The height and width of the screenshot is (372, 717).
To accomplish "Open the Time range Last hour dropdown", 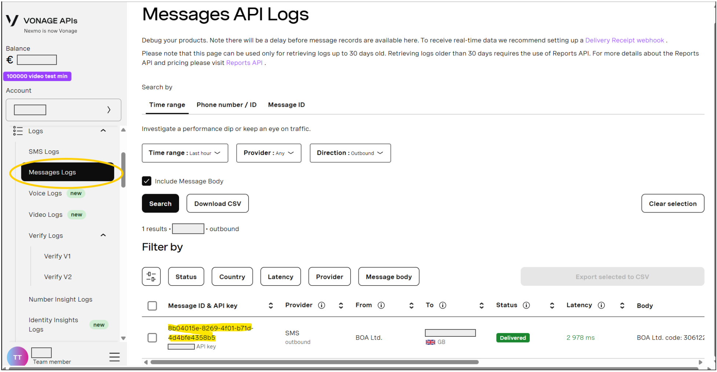I will point(185,153).
